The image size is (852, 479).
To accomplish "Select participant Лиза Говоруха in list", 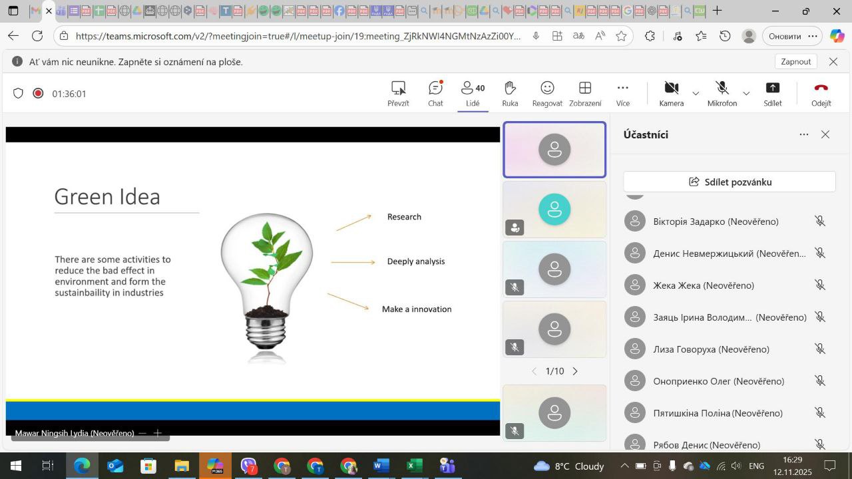I will click(711, 349).
